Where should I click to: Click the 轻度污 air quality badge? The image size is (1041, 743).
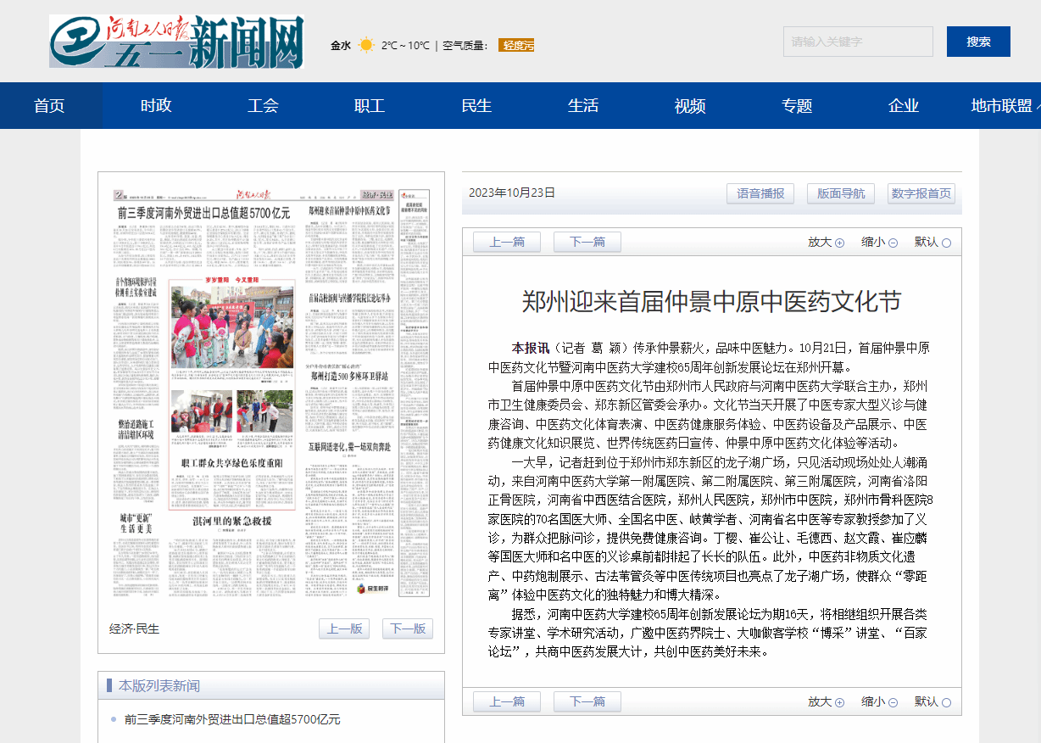[x=516, y=46]
